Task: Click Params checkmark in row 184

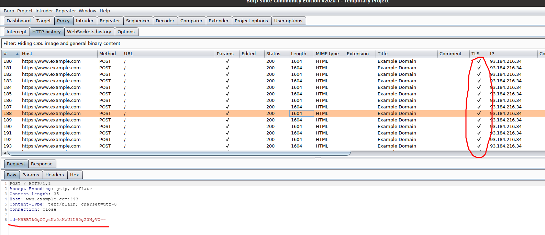Action: coord(227,87)
